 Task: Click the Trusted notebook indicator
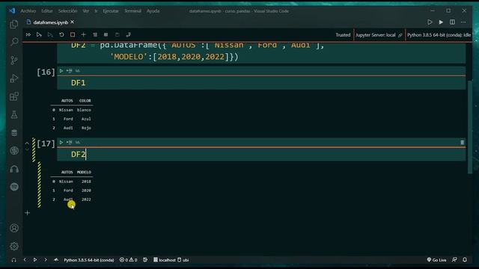pos(343,35)
